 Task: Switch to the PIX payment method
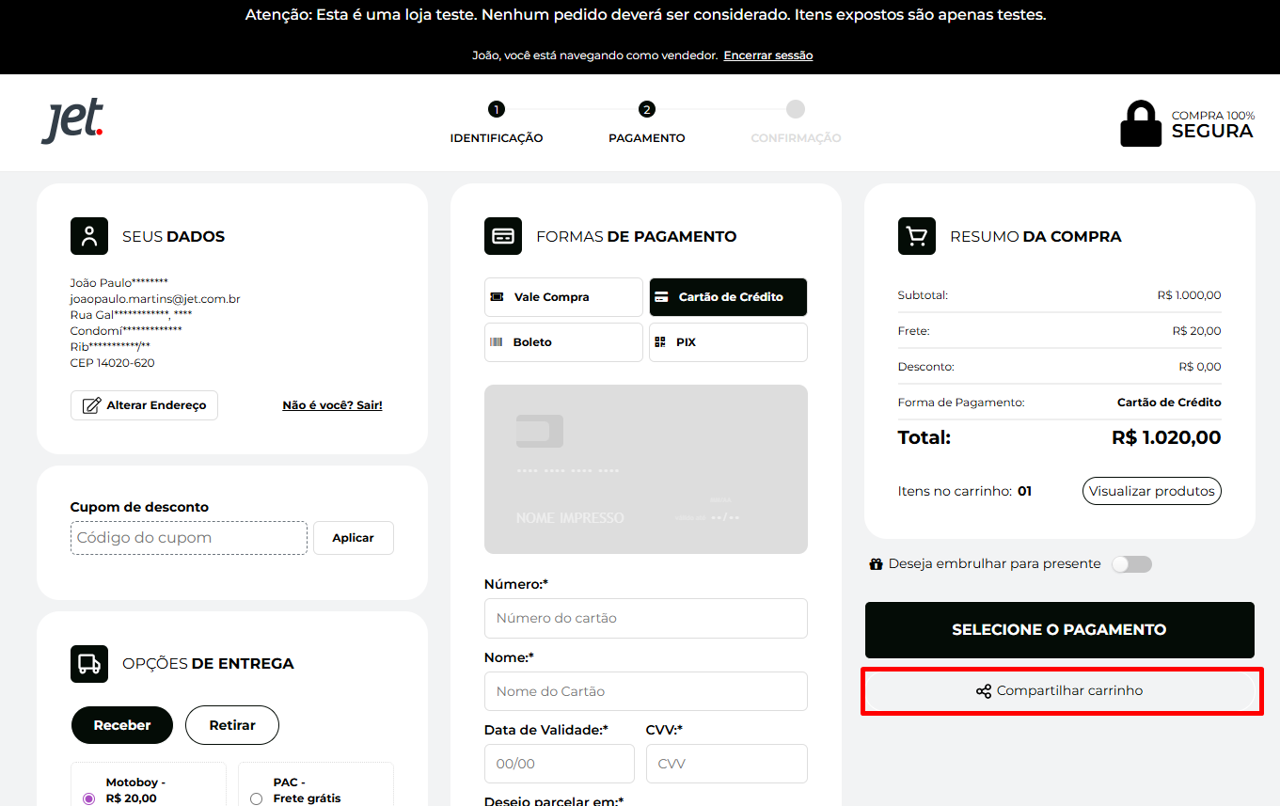click(728, 342)
